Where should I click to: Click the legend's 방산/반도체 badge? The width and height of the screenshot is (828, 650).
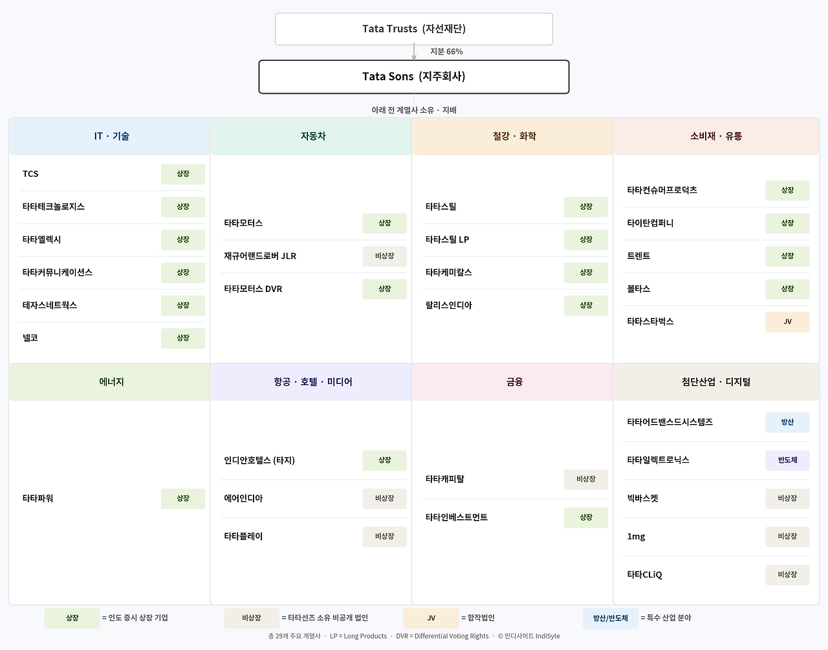click(611, 618)
